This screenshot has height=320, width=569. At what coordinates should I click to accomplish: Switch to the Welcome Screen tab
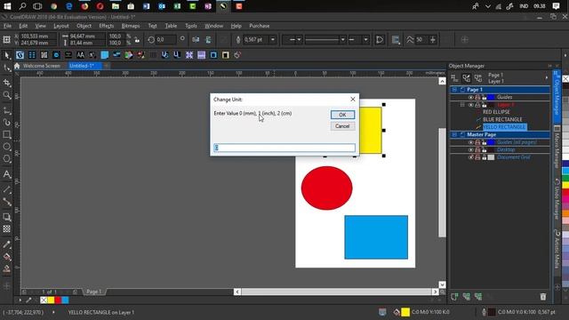[x=42, y=66]
